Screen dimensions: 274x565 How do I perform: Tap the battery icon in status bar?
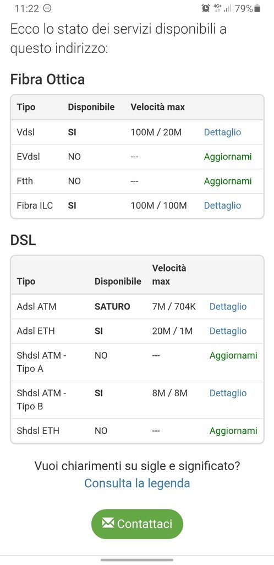point(257,8)
